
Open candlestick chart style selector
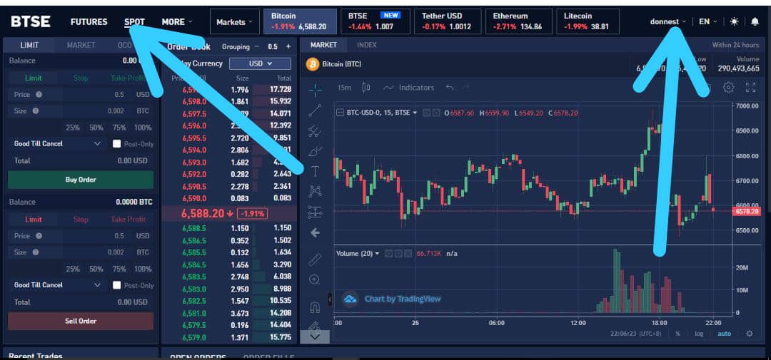click(366, 88)
